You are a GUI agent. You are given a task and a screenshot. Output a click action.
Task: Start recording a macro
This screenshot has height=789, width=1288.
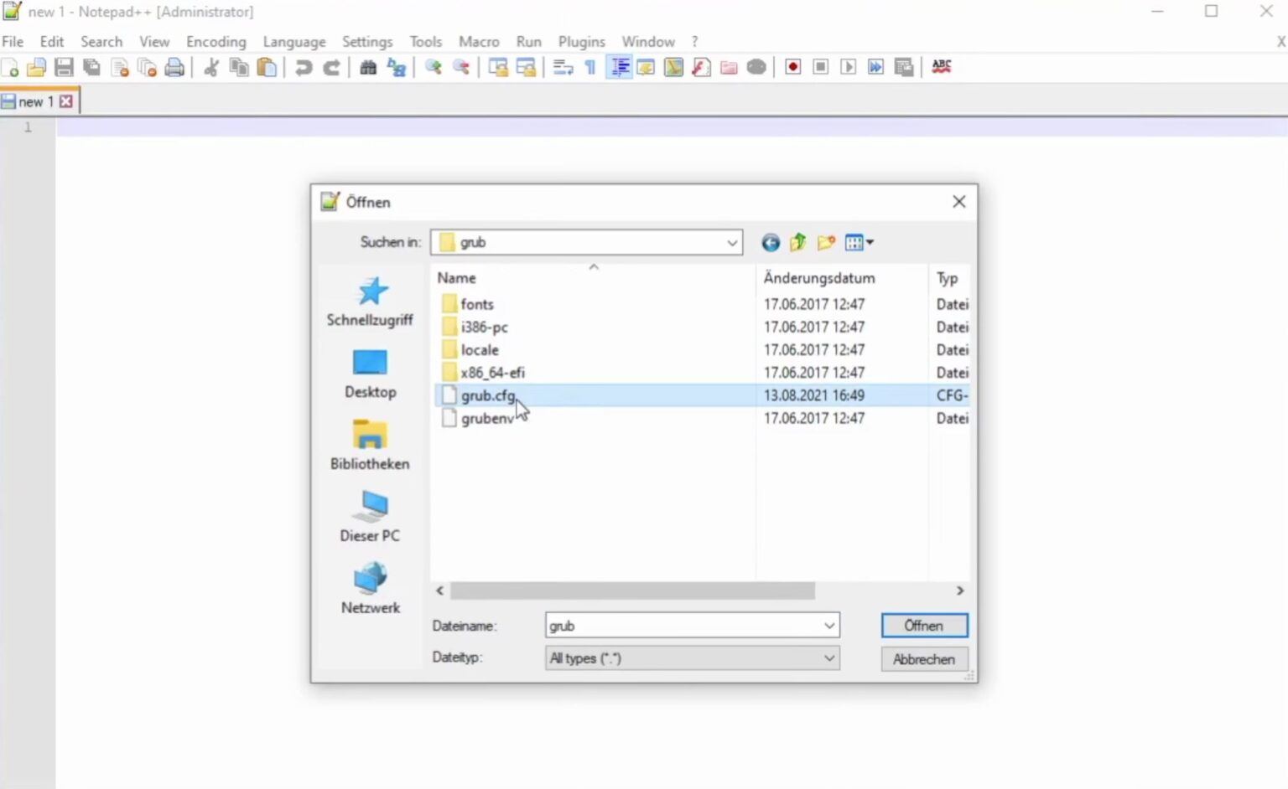(792, 67)
